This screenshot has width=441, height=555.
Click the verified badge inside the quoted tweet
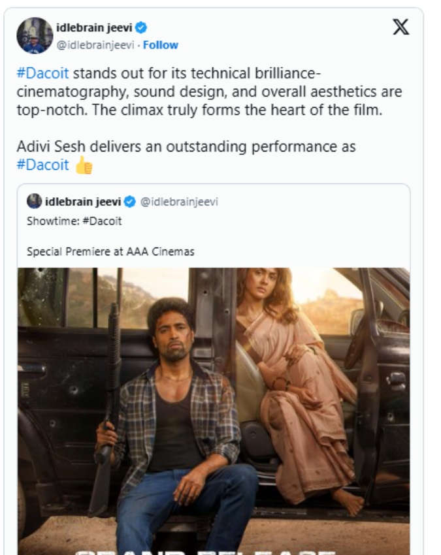coord(130,202)
